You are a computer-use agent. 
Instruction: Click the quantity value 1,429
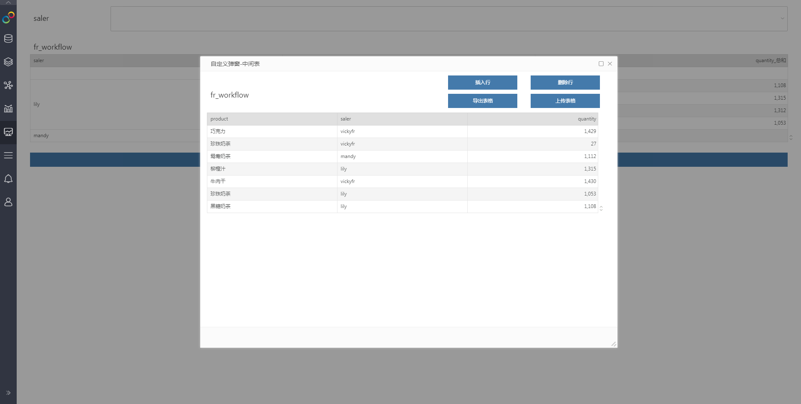[533, 131]
